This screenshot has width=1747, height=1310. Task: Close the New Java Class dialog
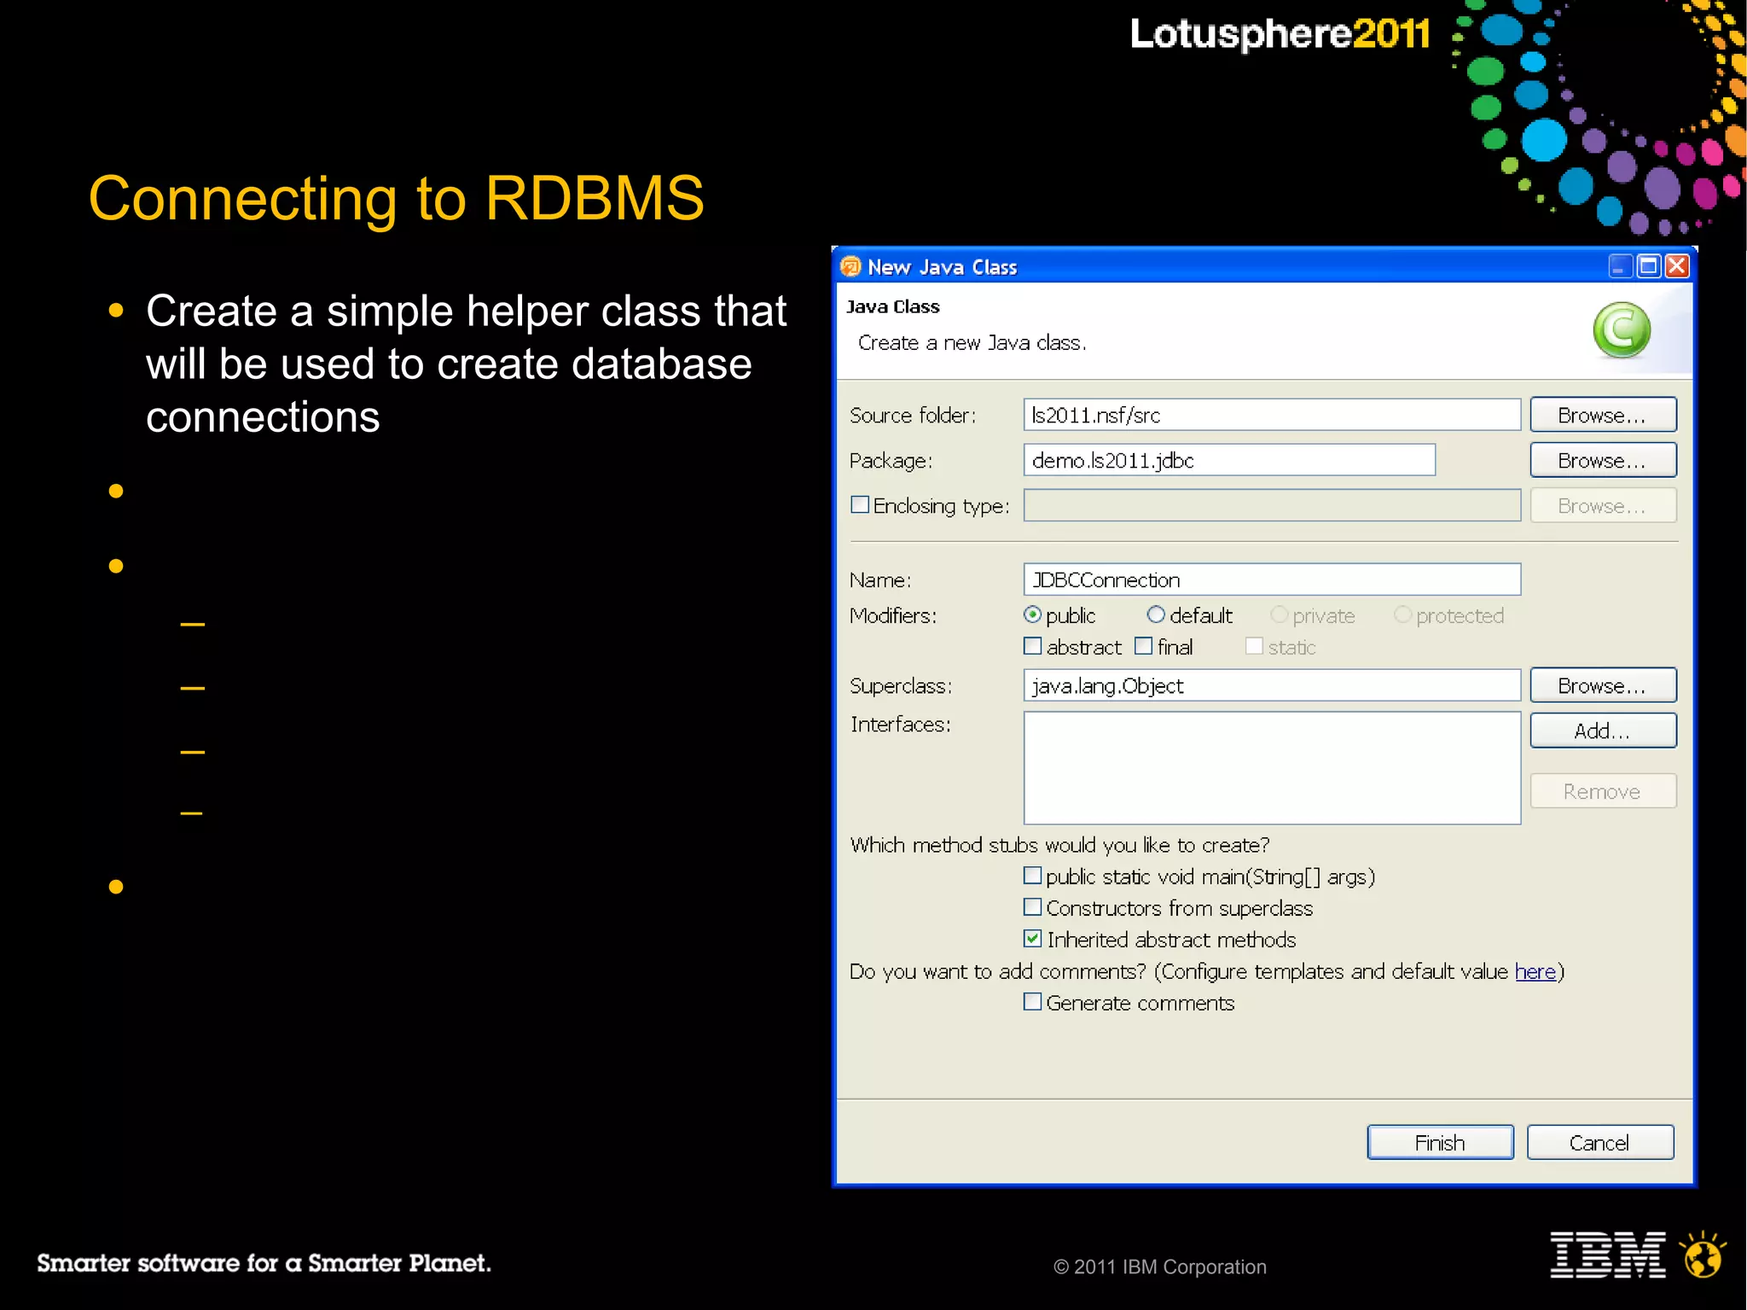point(1677,266)
